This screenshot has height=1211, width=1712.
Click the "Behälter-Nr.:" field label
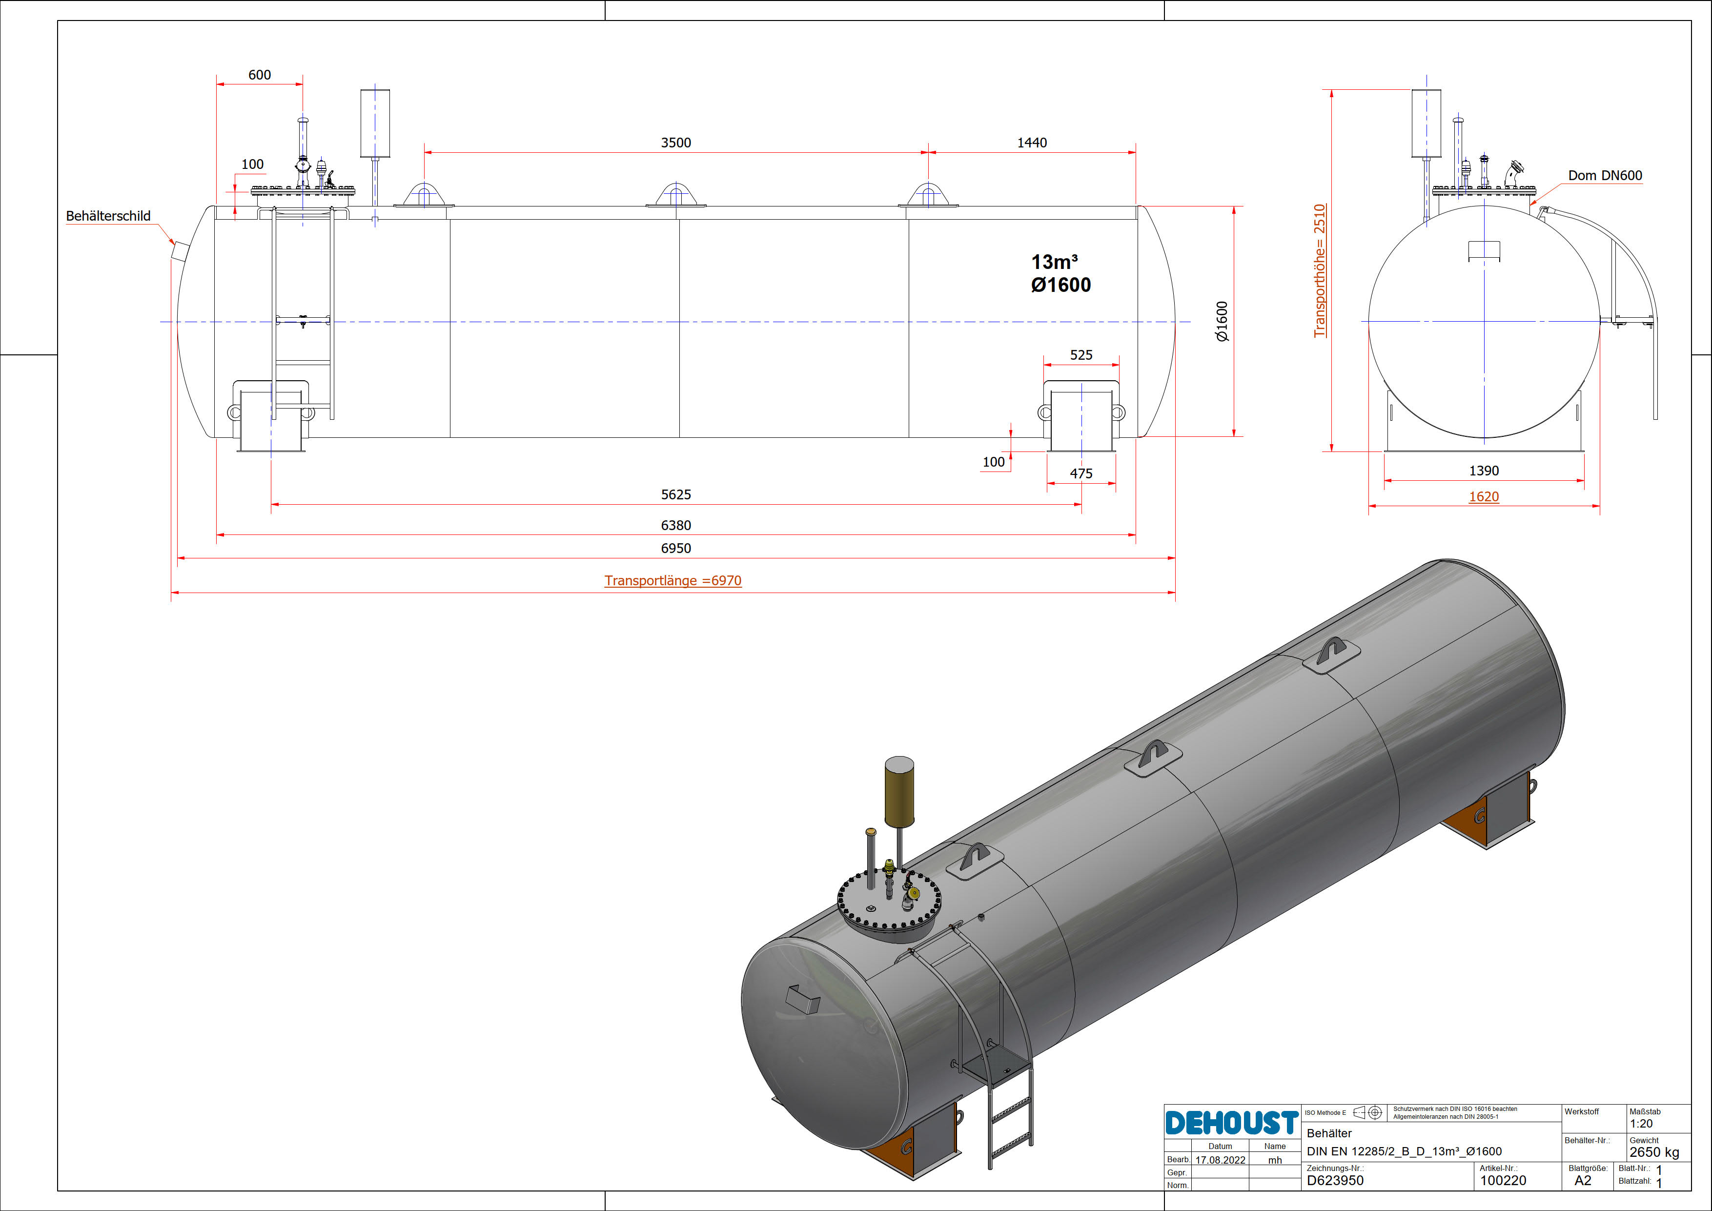(x=1587, y=1140)
